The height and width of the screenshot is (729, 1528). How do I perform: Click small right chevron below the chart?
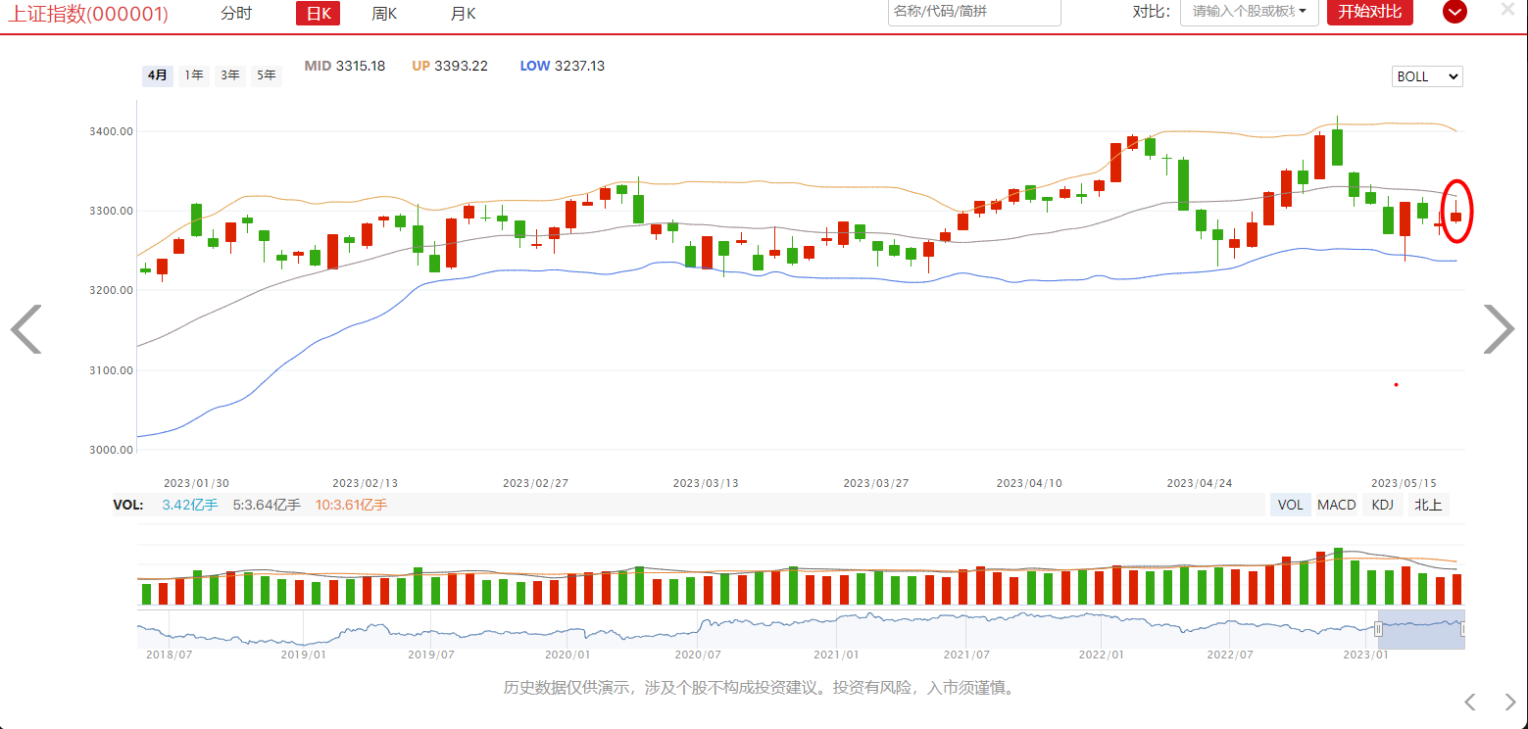coord(1509,702)
